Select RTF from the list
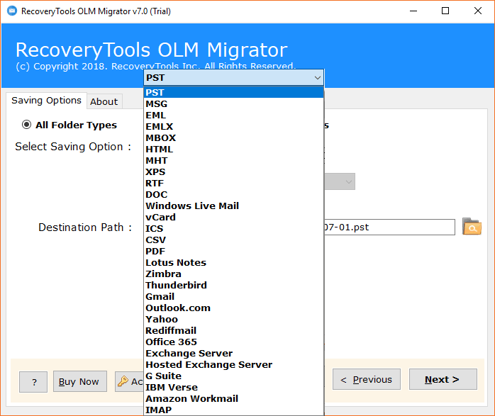 tap(233, 184)
